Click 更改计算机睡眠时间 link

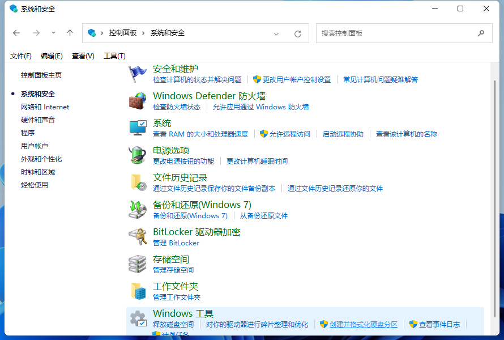(257, 161)
